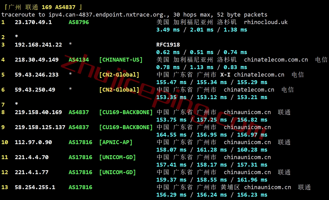Click the "30 hops max" text
The image size is (329, 200).
coord(192,15)
